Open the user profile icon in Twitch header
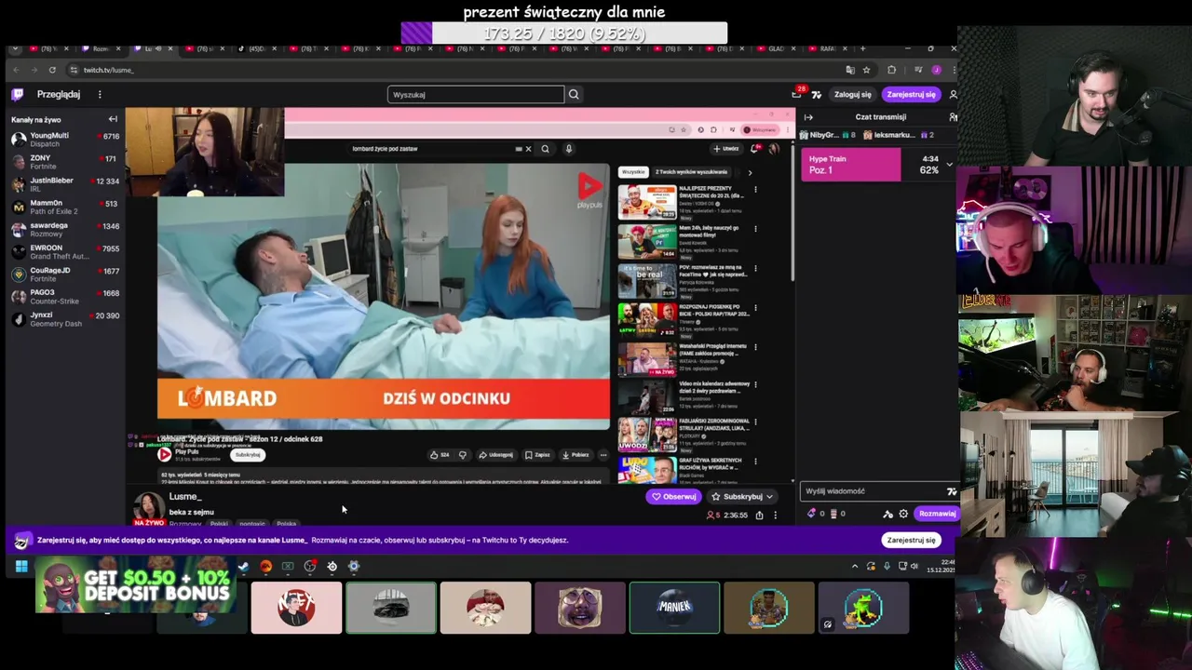This screenshot has width=1192, height=670. coord(952,94)
